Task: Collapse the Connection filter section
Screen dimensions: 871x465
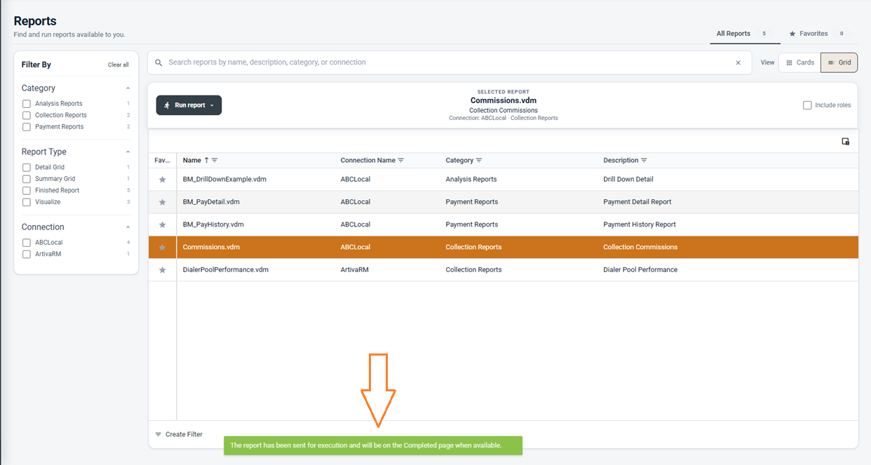Action: click(x=128, y=227)
